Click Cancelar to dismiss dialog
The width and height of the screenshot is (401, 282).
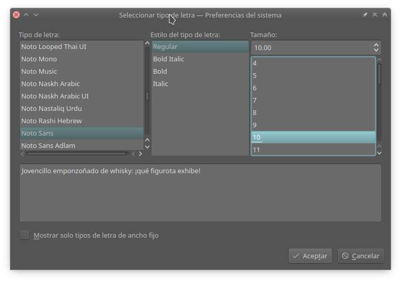[x=361, y=256]
